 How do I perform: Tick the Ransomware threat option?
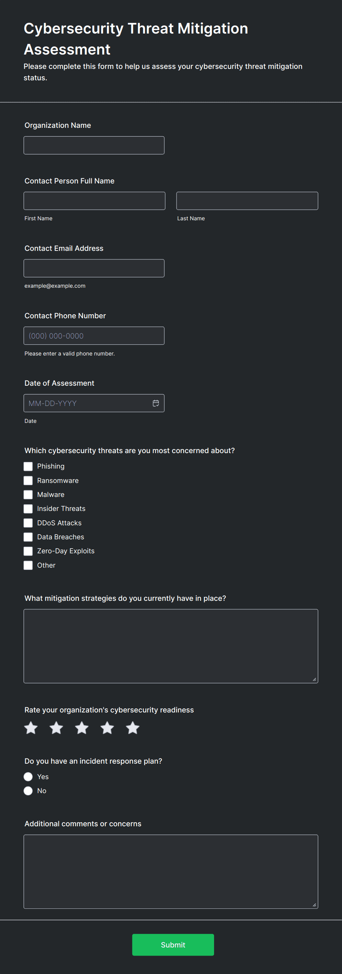tap(28, 481)
